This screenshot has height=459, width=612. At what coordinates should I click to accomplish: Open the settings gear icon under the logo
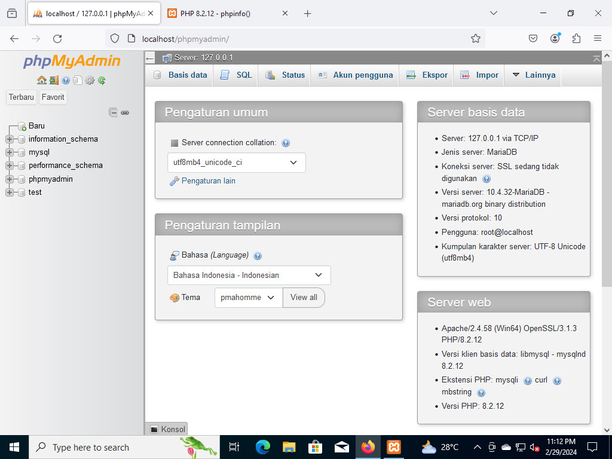click(x=90, y=80)
